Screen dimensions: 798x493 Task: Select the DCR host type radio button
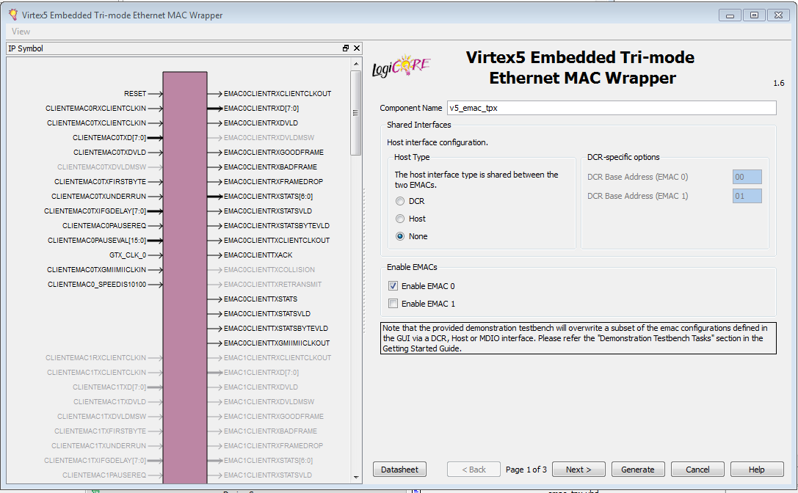[x=400, y=202]
